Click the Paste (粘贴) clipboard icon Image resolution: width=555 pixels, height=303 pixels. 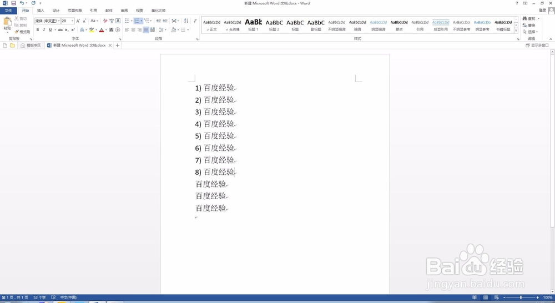coord(7,21)
